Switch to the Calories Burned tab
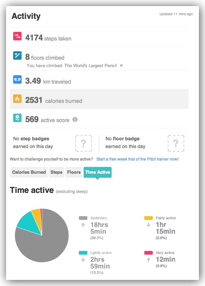 tap(29, 172)
